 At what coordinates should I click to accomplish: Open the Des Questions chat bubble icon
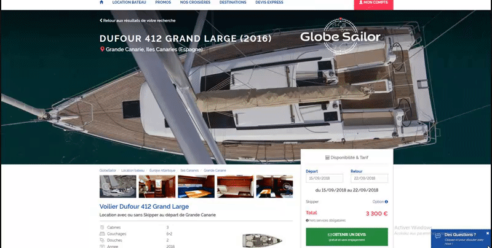(438, 236)
